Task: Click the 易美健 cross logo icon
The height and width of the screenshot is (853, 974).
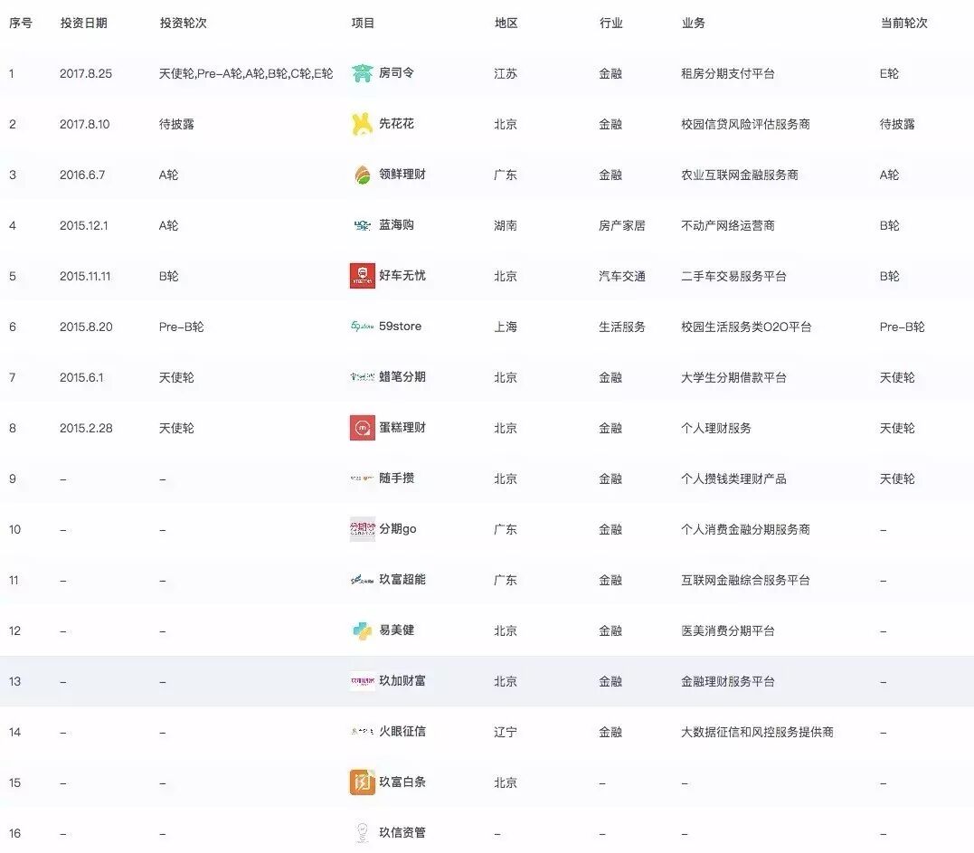Action: (x=362, y=630)
